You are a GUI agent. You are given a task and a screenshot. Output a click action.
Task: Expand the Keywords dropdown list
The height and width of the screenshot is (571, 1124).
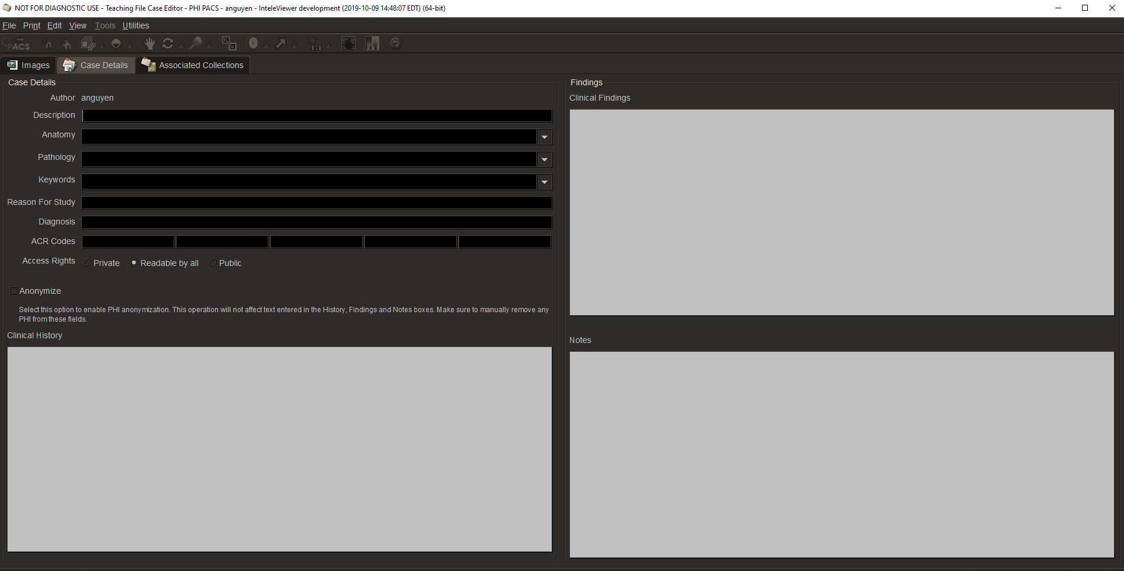(x=544, y=182)
